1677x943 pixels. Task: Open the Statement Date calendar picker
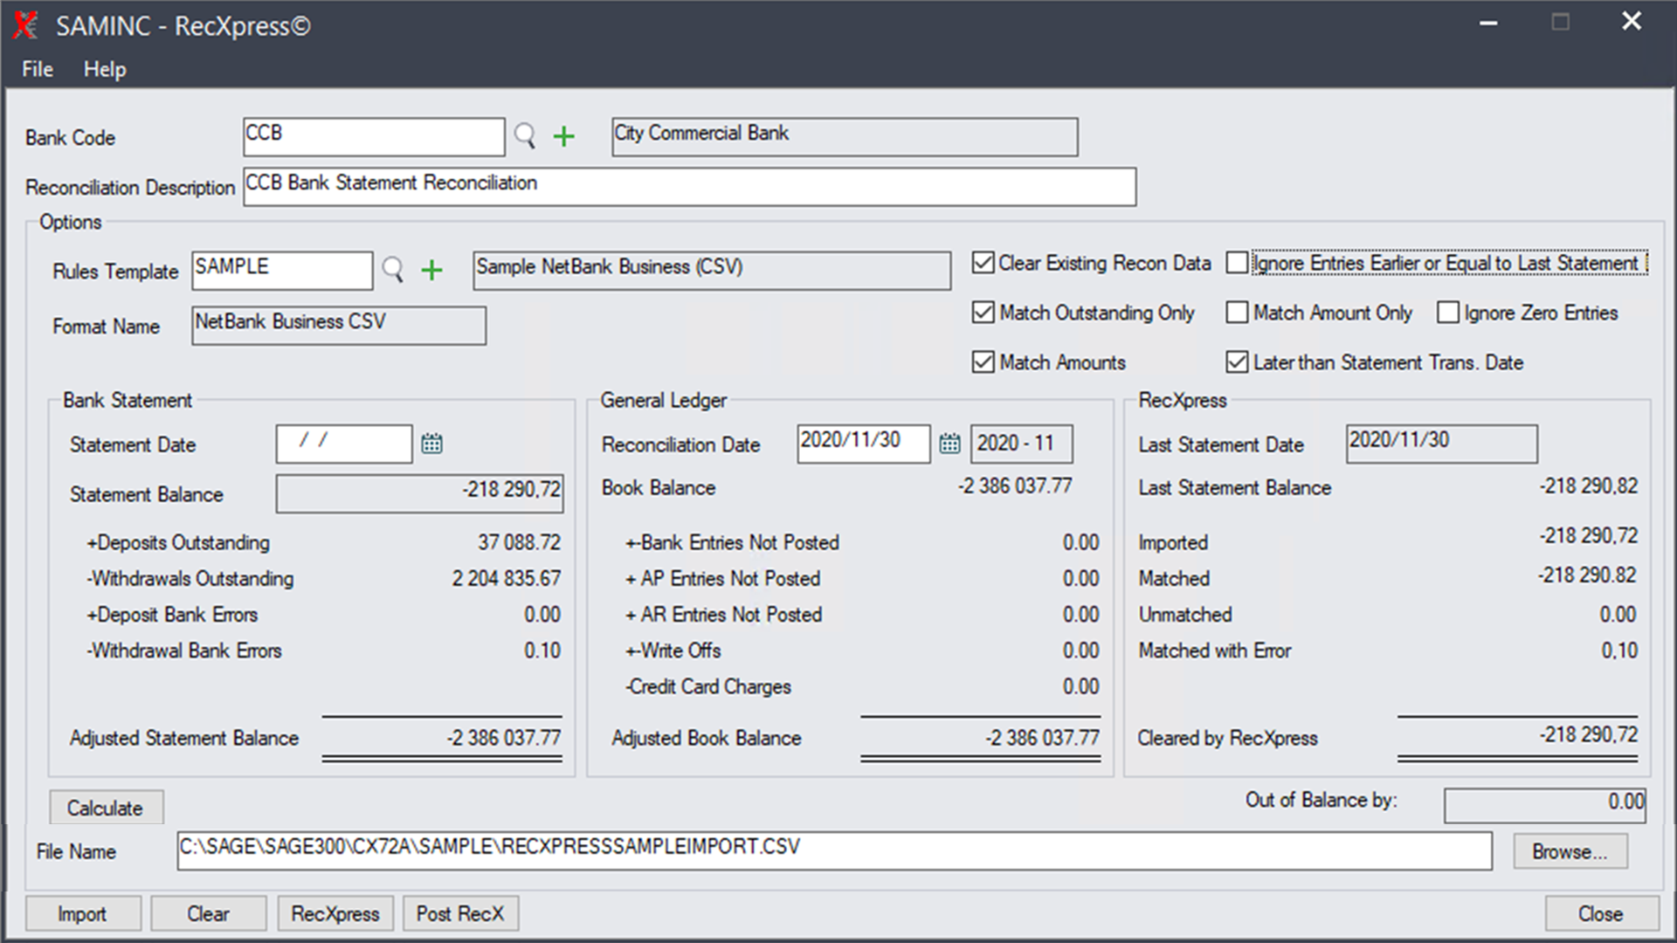[x=431, y=444]
